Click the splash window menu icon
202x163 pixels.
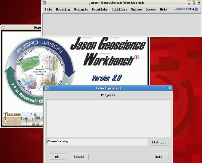coord(3,27)
